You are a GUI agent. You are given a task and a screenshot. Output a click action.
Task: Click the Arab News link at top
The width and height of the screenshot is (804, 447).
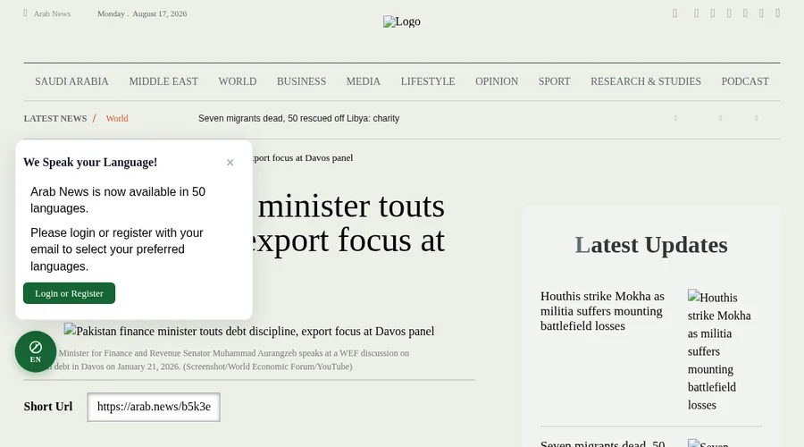coord(52,13)
